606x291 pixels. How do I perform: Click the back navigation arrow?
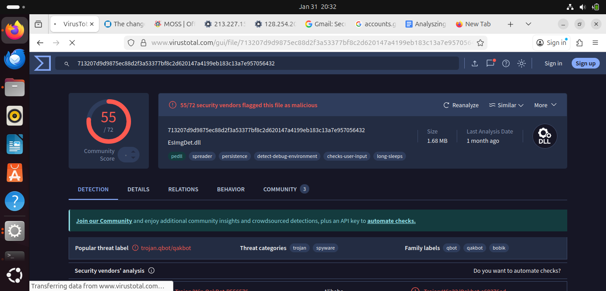click(x=40, y=43)
